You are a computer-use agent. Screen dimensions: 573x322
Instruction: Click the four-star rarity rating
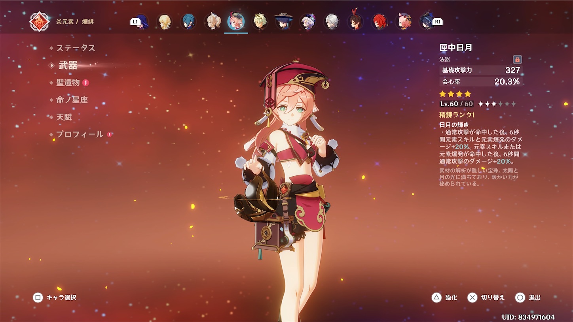pyautogui.click(x=455, y=94)
